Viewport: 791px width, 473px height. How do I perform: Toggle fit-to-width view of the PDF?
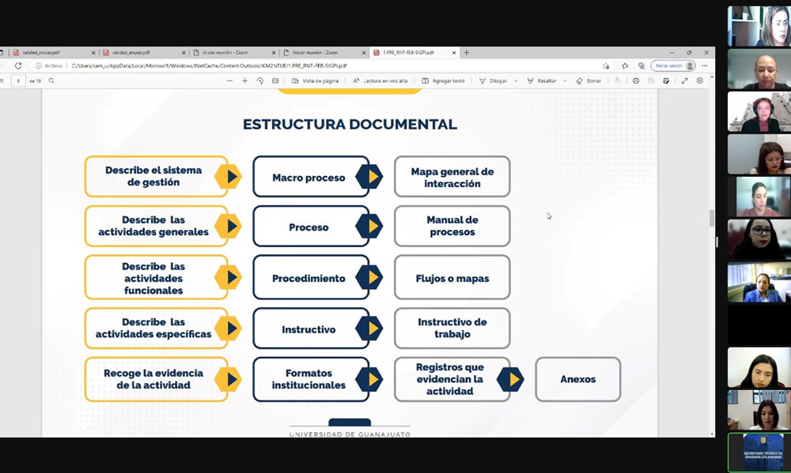(x=274, y=81)
